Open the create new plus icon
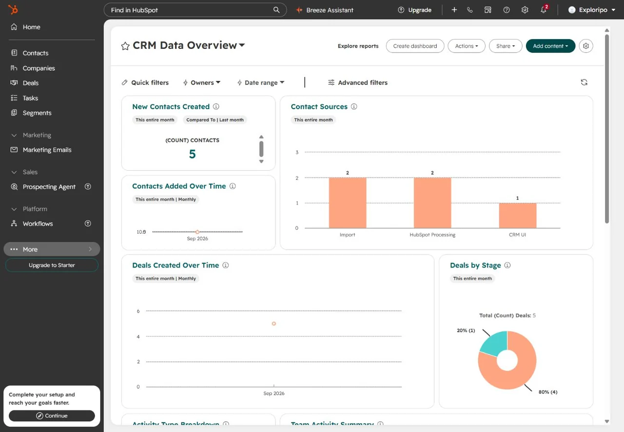 pos(454,10)
